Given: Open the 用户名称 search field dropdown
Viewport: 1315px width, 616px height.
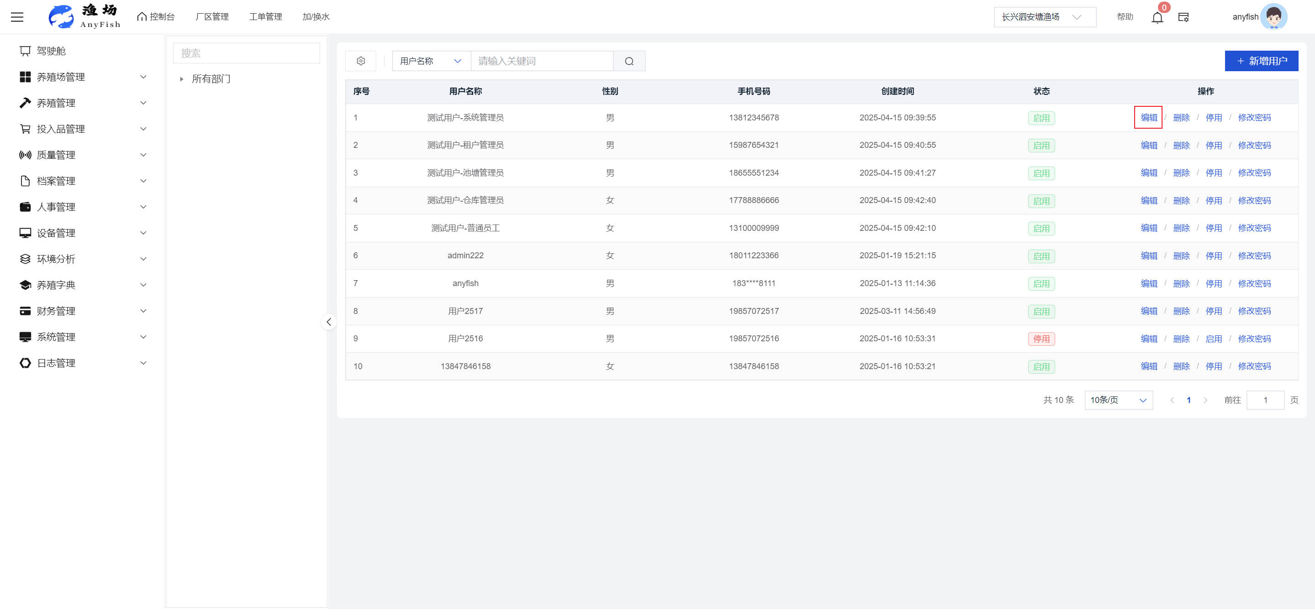Looking at the screenshot, I should click(x=431, y=61).
